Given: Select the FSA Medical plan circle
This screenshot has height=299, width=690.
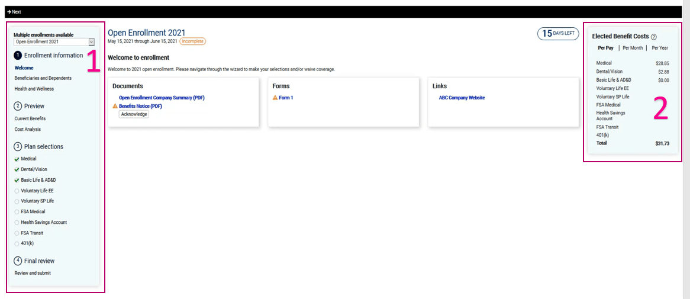Looking at the screenshot, I should [x=17, y=212].
